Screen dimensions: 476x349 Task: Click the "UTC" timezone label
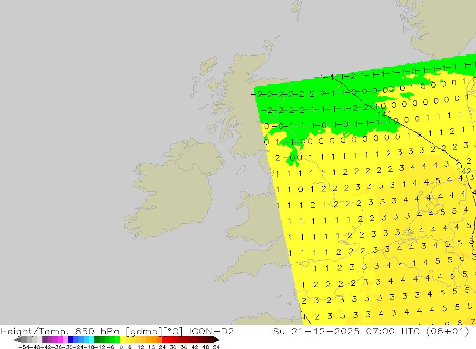pos(410,331)
